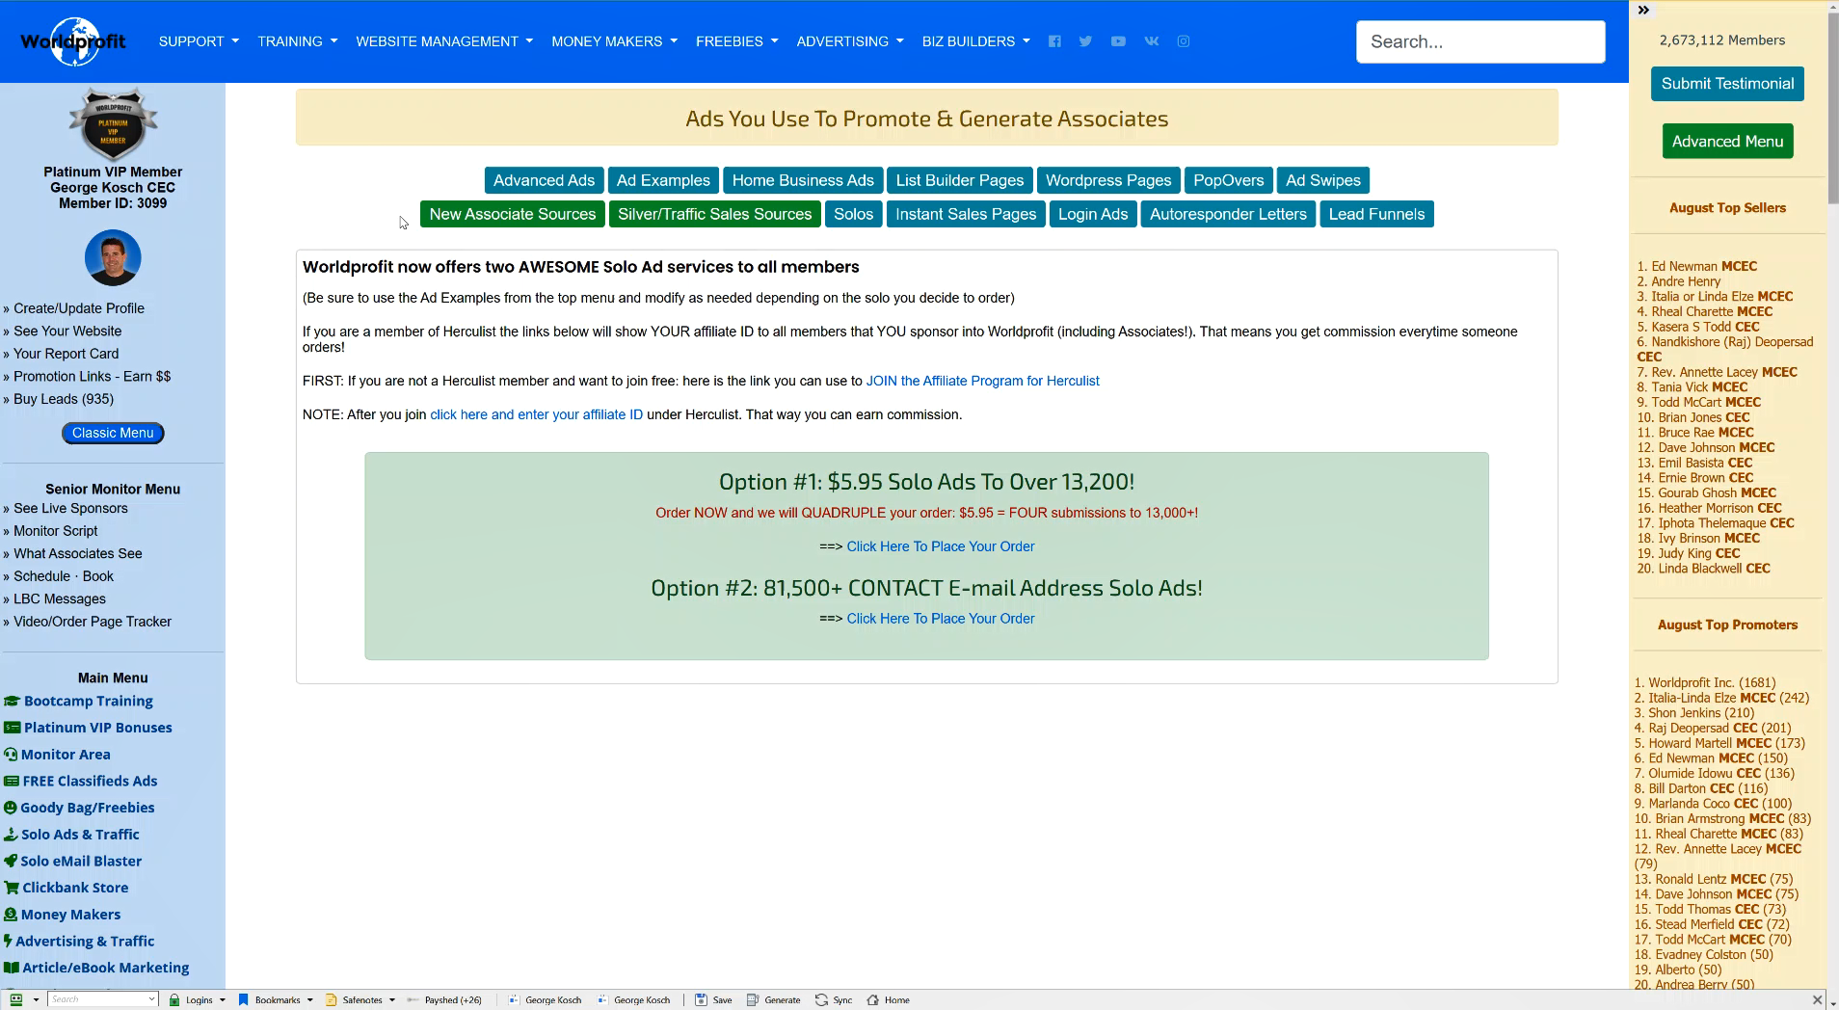
Task: Select the Advanced Ads tab
Action: click(544, 180)
